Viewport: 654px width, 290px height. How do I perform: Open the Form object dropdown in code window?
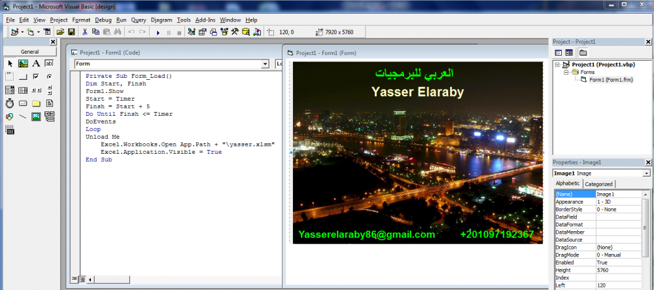coord(265,64)
